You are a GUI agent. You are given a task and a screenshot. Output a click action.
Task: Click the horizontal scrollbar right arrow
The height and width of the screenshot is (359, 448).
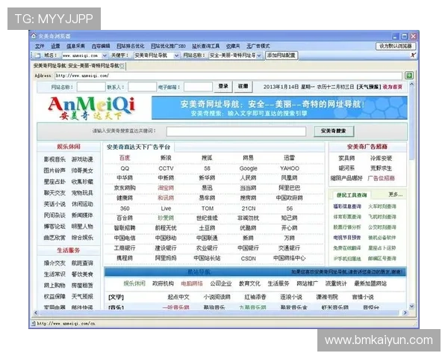tap(405, 313)
